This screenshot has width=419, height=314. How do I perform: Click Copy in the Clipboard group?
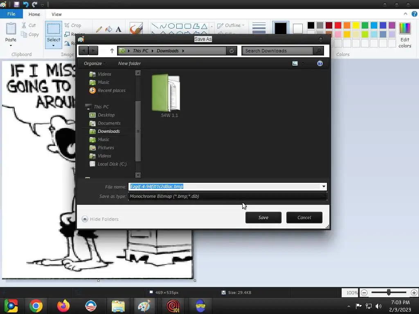point(29,34)
